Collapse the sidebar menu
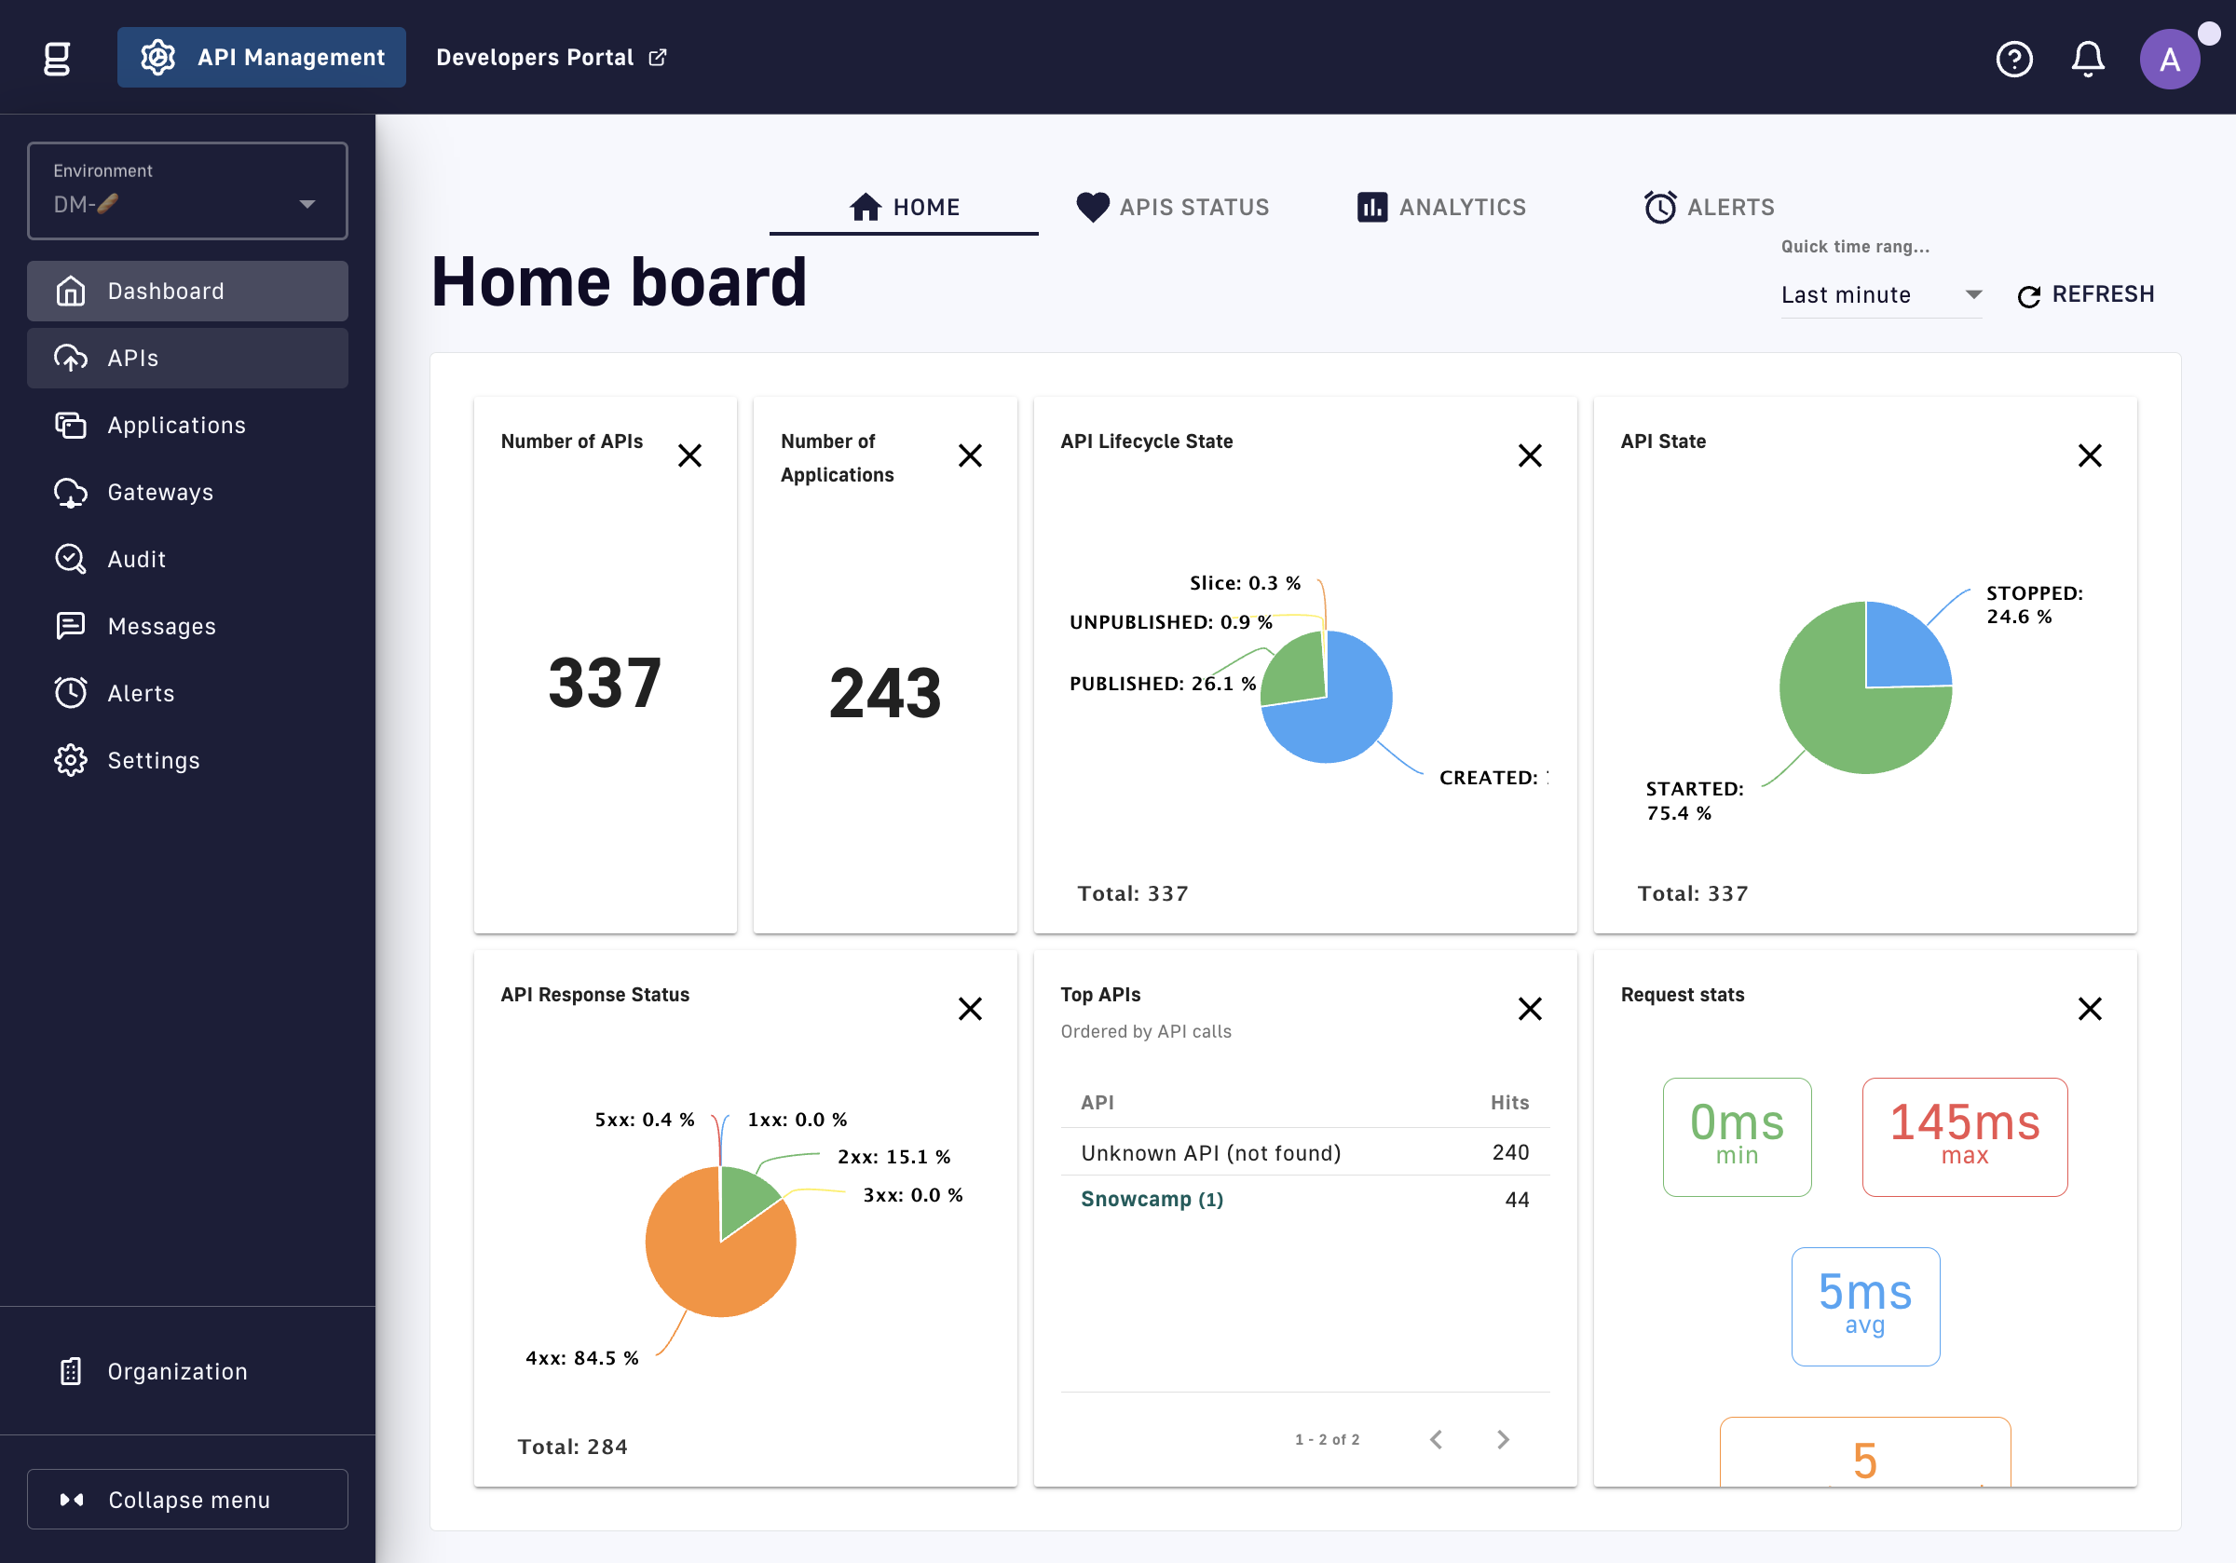The height and width of the screenshot is (1563, 2236). 187,1499
